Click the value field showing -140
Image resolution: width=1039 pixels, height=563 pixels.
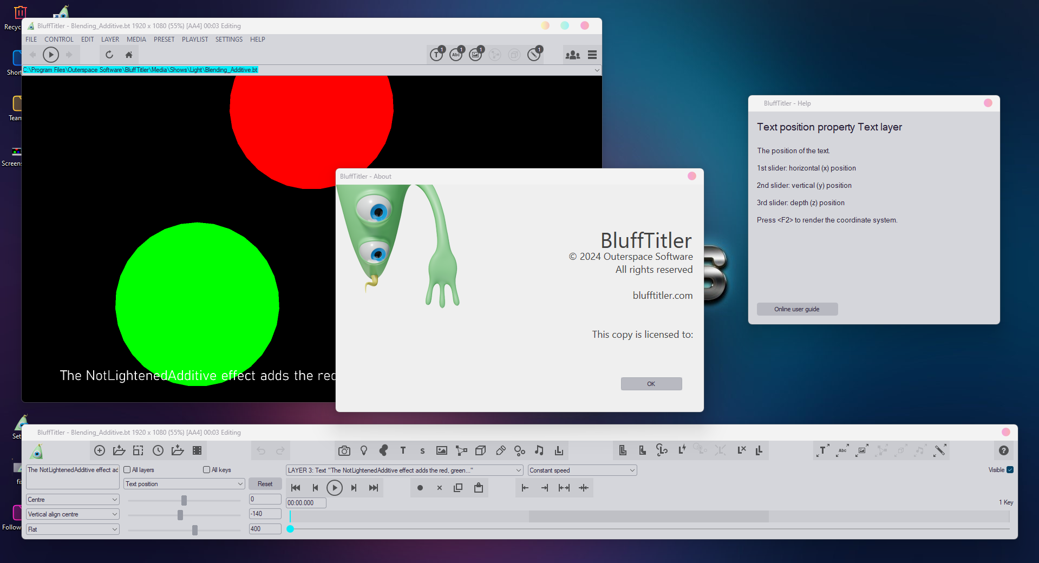coord(265,514)
